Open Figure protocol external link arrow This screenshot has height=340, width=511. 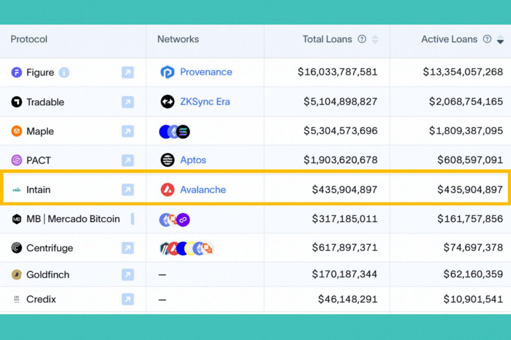tap(127, 73)
